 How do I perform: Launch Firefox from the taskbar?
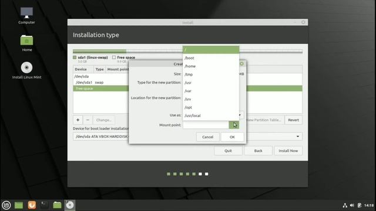pyautogui.click(x=32, y=205)
